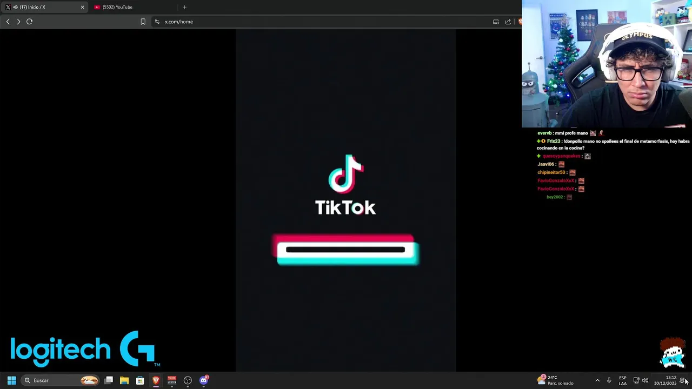Open File Explorer from the taskbar

[124, 380]
